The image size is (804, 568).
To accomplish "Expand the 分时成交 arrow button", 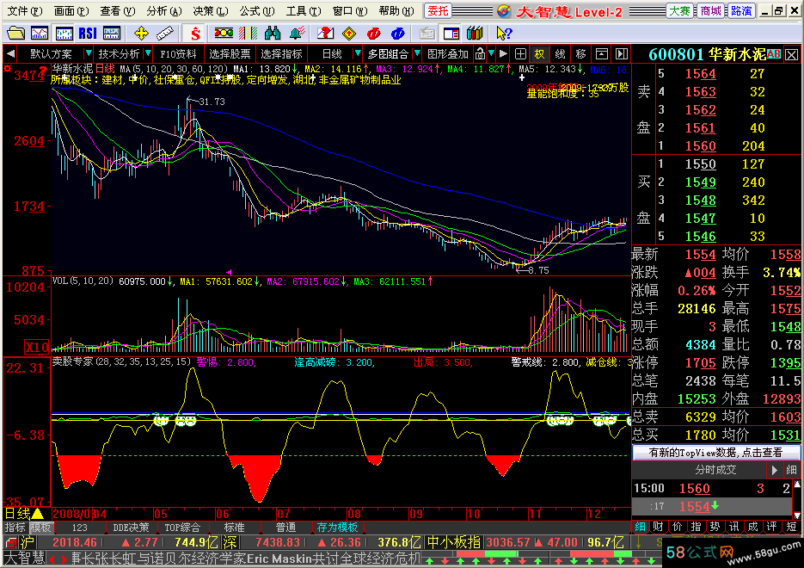I will 774,470.
